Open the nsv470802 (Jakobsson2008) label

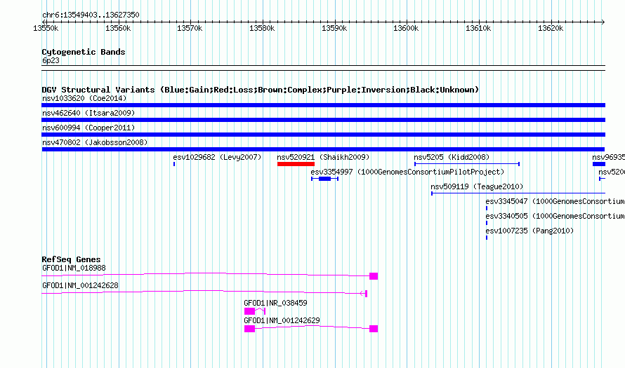coord(95,142)
